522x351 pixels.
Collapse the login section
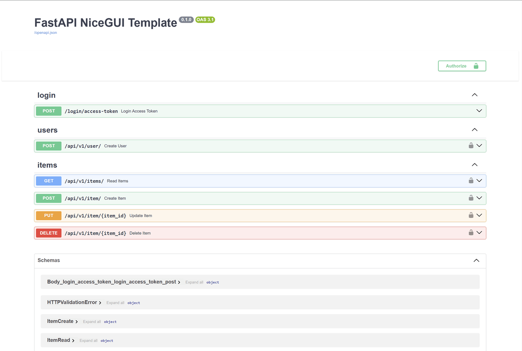474,95
